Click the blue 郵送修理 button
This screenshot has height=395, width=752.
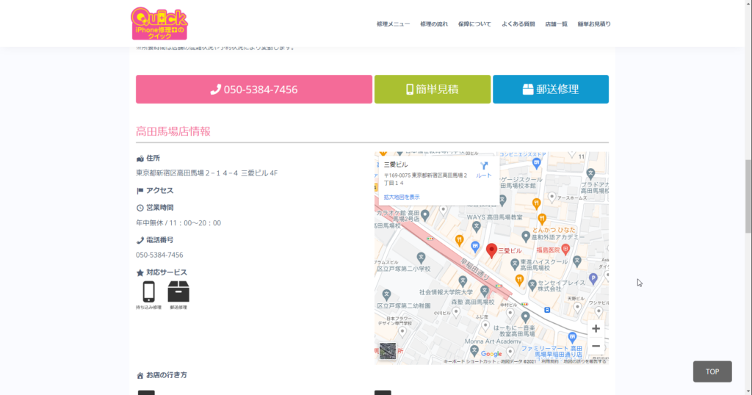[551, 89]
